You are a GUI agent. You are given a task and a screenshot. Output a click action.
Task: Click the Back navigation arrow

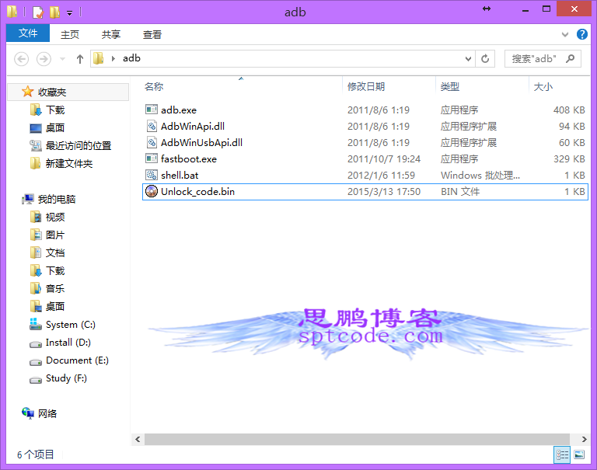pyautogui.click(x=22, y=59)
